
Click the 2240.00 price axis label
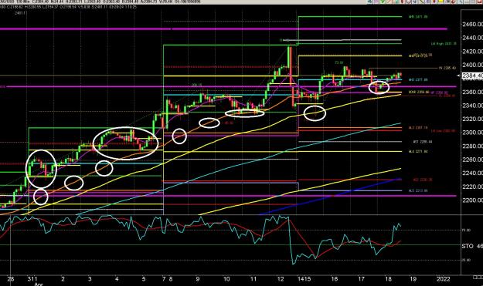pyautogui.click(x=472, y=173)
